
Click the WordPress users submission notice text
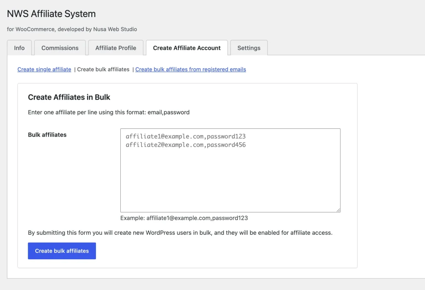click(180, 233)
